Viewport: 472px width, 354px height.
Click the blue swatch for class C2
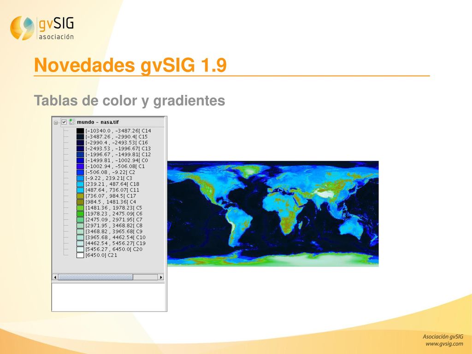[80, 172]
